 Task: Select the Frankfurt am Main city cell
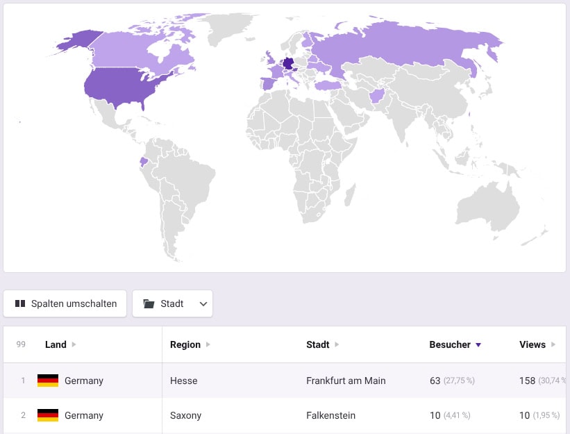tap(346, 381)
